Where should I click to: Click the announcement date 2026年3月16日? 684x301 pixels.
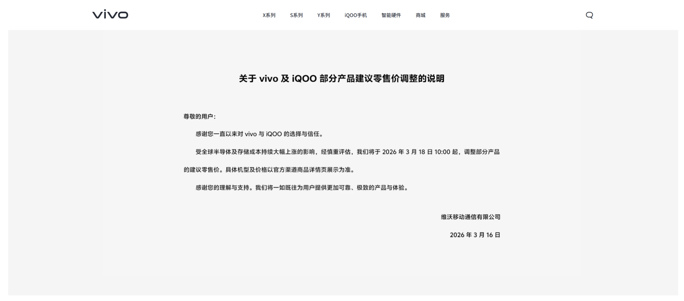[475, 235]
